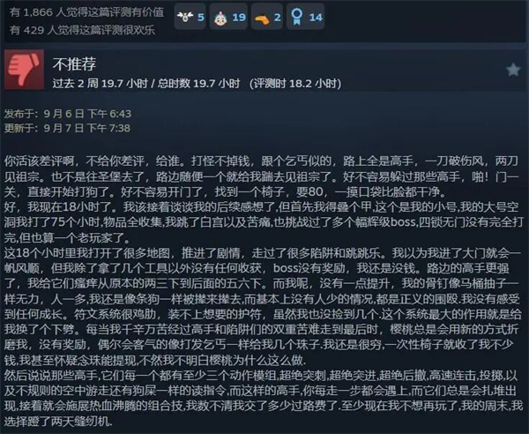Click the award count number 19

click(x=239, y=18)
